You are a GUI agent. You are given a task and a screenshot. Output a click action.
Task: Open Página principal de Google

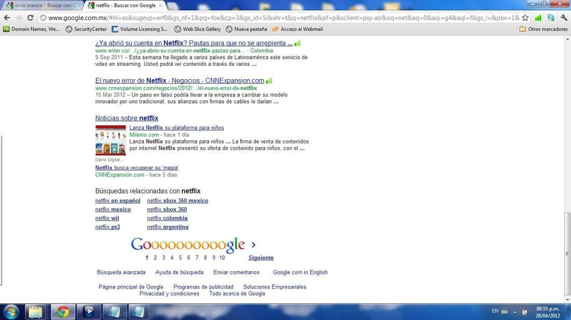(131, 286)
